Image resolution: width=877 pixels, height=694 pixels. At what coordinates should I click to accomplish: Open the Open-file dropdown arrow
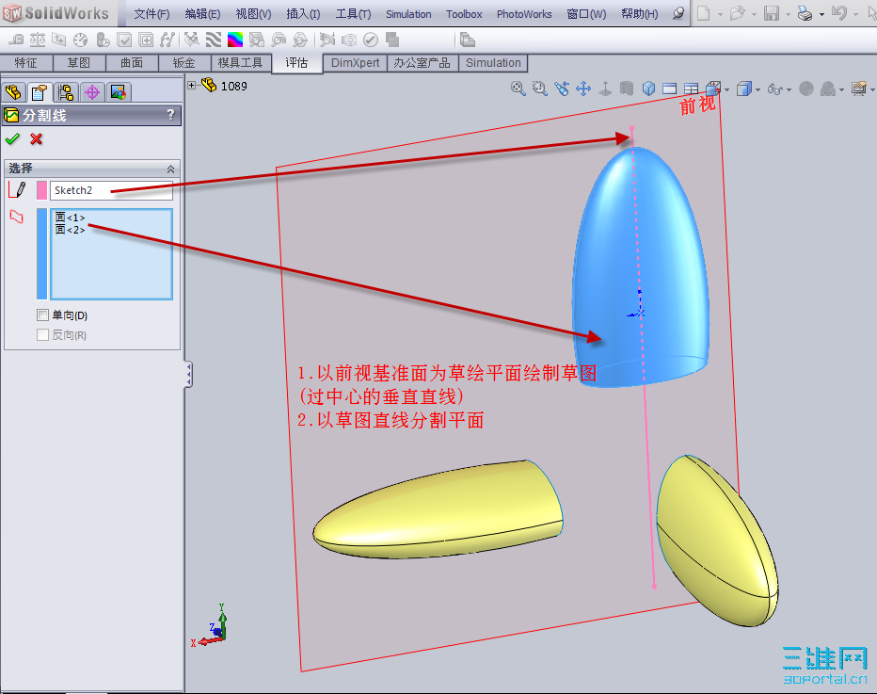(754, 14)
